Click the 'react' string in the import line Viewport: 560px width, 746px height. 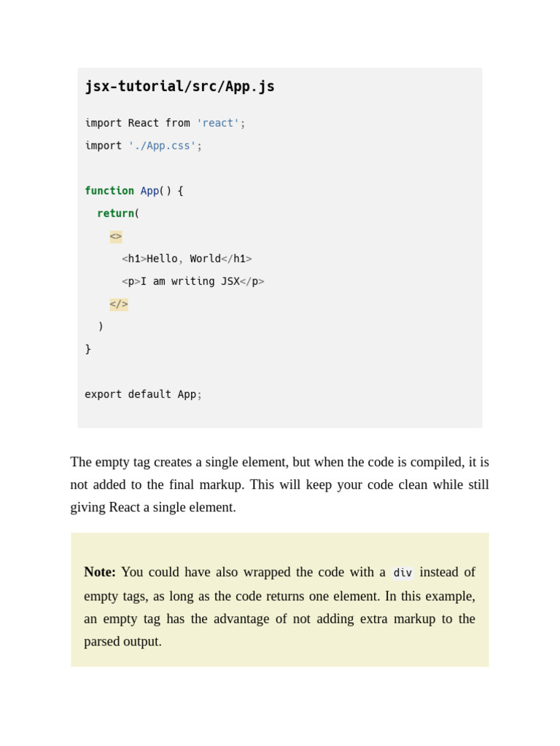(217, 123)
